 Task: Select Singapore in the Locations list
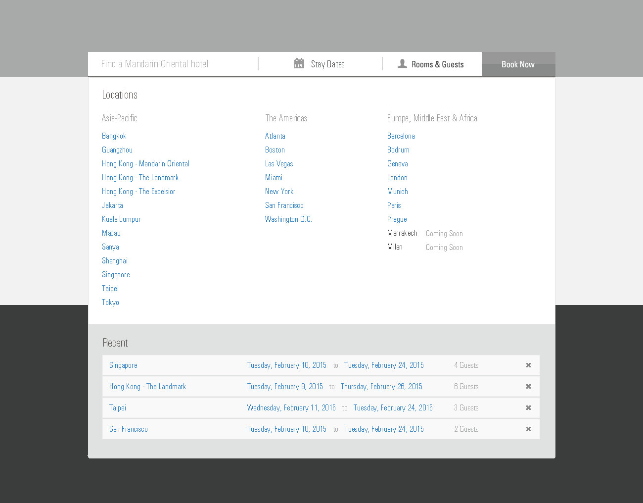pos(116,275)
